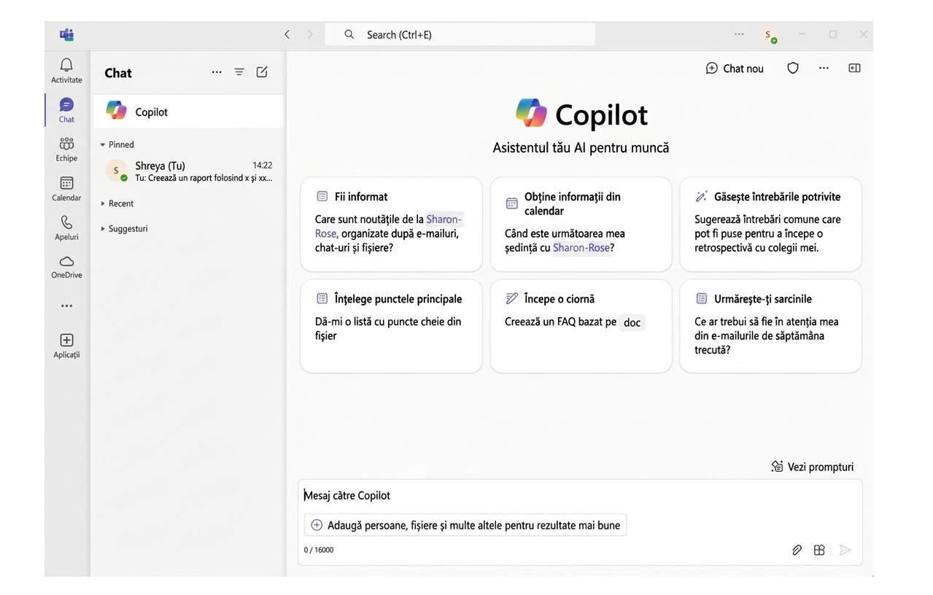Click the 0 / 16000 character counter

click(319, 550)
